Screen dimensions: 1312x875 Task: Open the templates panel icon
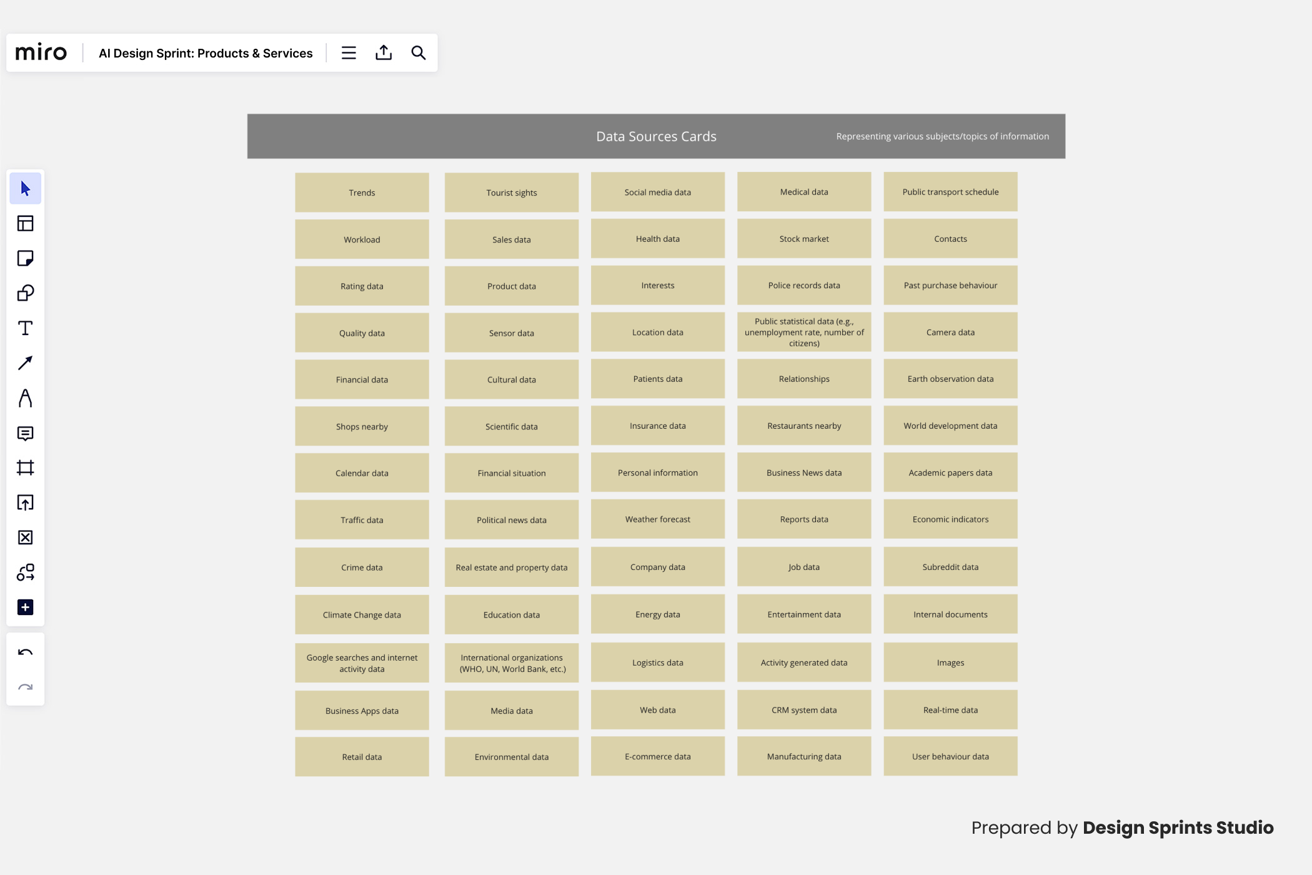[x=25, y=224]
